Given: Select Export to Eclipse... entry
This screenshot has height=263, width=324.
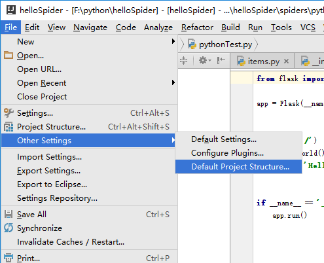Looking at the screenshot, I should pyautogui.click(x=89, y=184).
